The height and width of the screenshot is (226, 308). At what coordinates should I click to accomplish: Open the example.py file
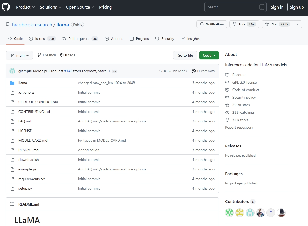28,169
